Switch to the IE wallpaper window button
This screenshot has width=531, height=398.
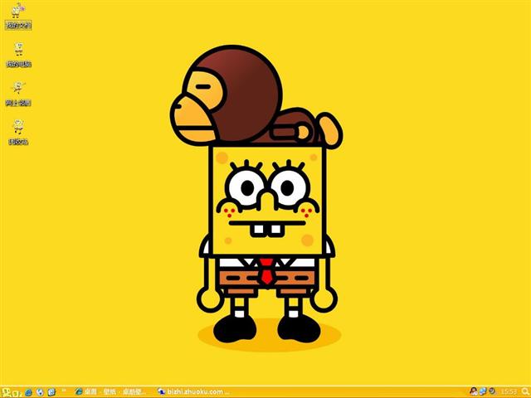click(110, 392)
